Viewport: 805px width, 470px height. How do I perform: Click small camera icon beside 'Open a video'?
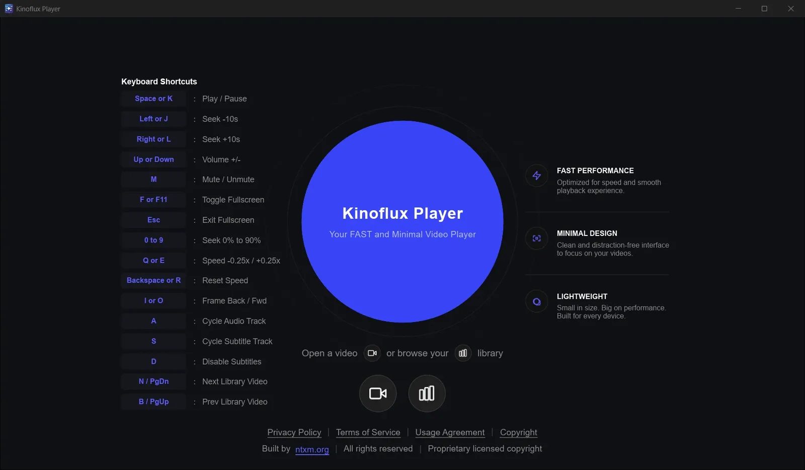click(x=372, y=353)
